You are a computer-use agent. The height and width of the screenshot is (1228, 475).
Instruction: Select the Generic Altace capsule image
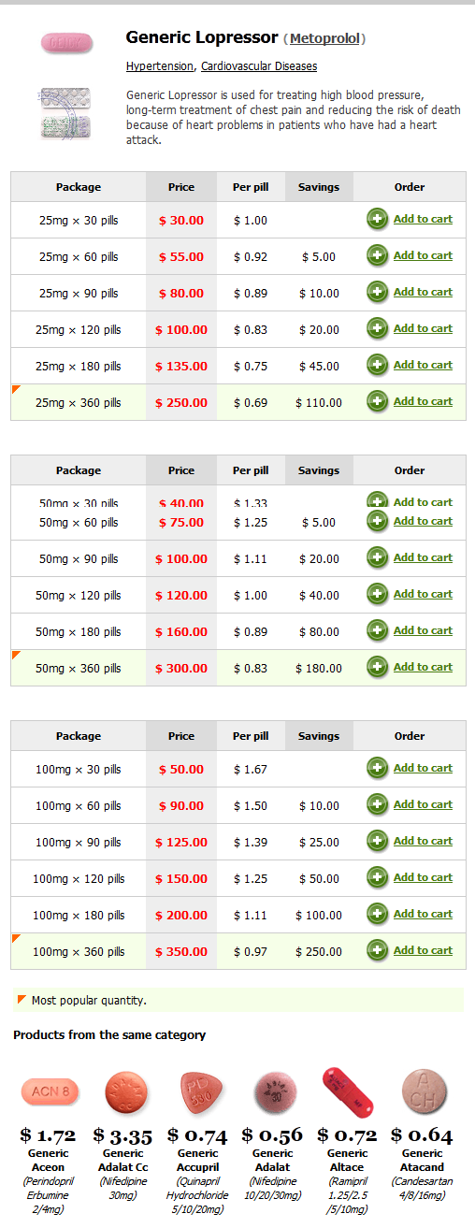coord(348,1091)
